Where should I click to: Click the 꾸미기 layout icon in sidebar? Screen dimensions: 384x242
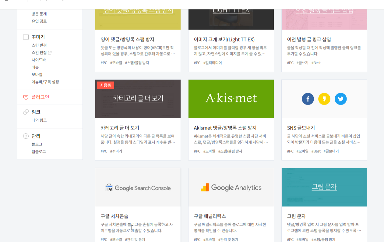click(x=26, y=37)
